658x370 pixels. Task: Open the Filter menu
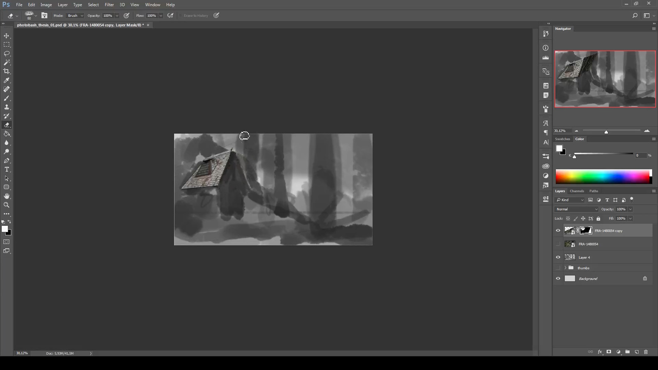[x=109, y=5]
